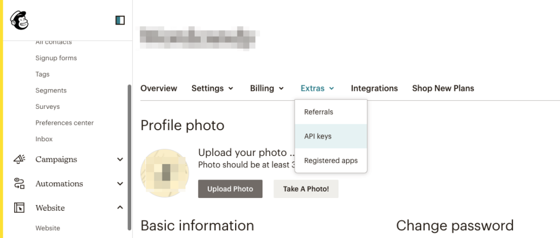Open the Billing dropdown tab
The image size is (560, 238).
pos(267,88)
